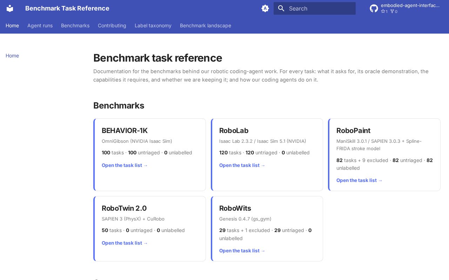The height and width of the screenshot is (280, 449).
Task: Open the RoboPaint task list link
Action: [x=360, y=180]
